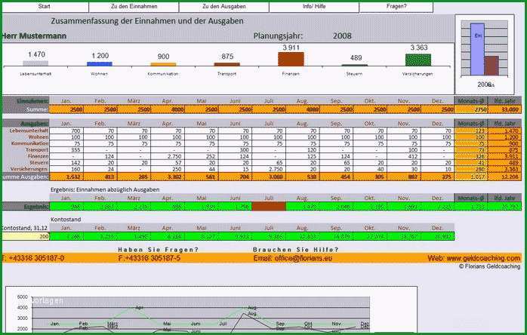Viewport: 527px width, 335px height.
Task: Select the Kontostand cell for Jan.
Action: [x=66, y=236]
